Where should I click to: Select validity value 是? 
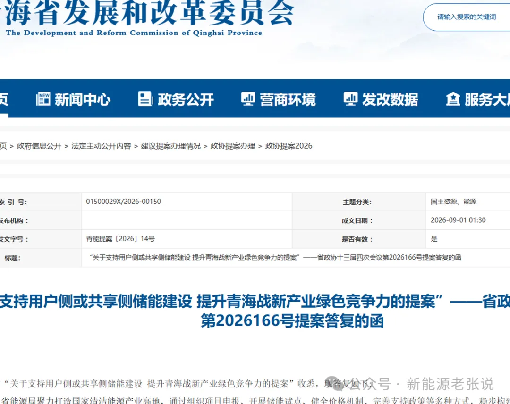pos(434,239)
